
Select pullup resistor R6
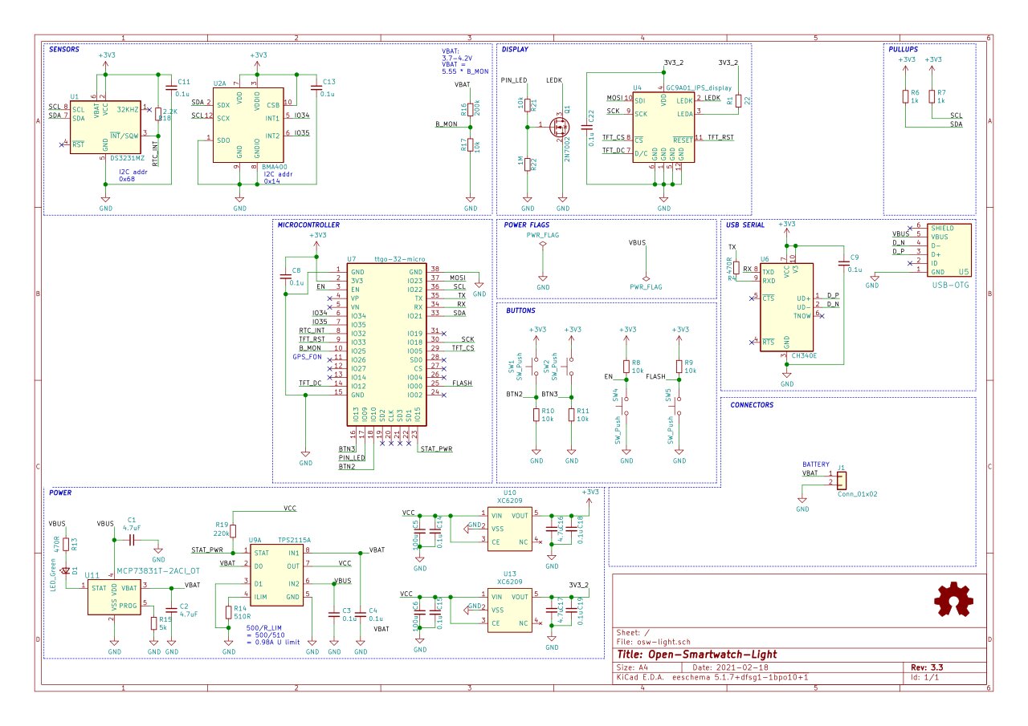(904, 96)
